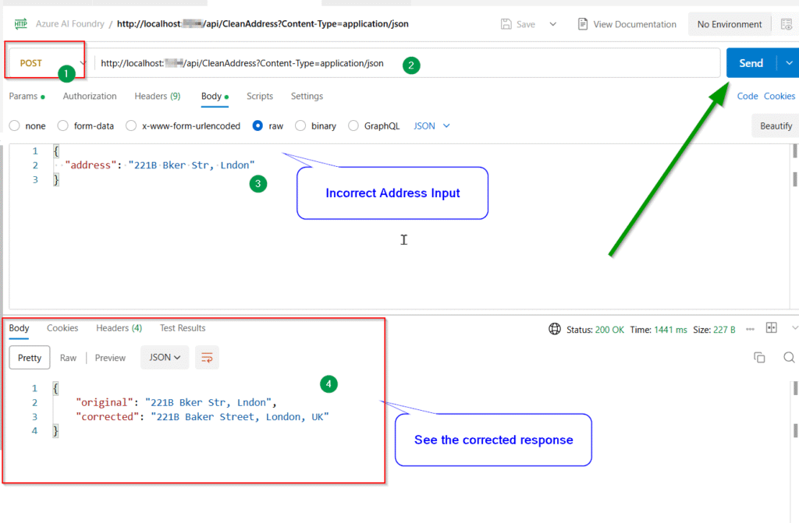Image resolution: width=799 pixels, height=523 pixels.
Task: Copy the response body with copy icon
Action: 759,358
